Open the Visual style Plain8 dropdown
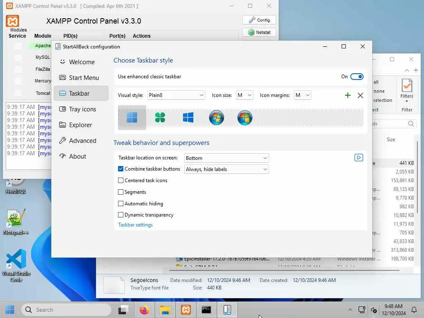This screenshot has width=424, height=318. pyautogui.click(x=176, y=95)
